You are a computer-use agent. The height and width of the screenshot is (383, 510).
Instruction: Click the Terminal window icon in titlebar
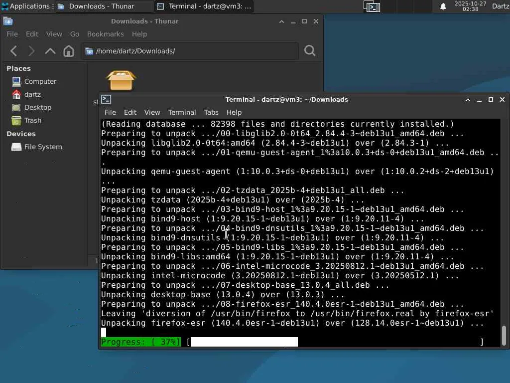tap(106, 99)
